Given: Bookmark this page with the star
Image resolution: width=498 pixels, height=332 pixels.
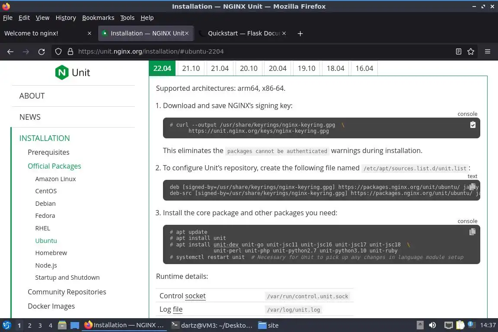Looking at the screenshot, I should [x=471, y=51].
